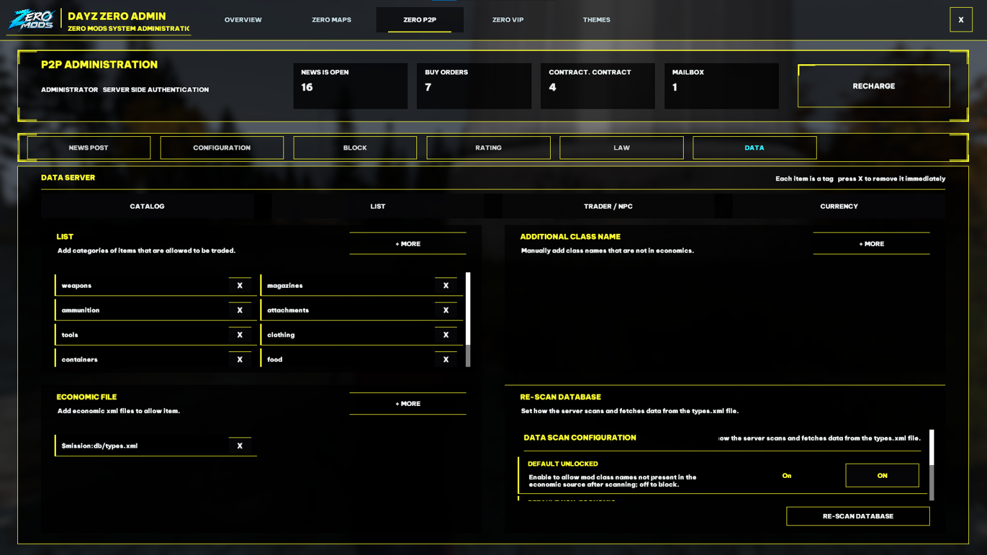Switch to the Configuration section
987x555 pixels.
point(222,148)
